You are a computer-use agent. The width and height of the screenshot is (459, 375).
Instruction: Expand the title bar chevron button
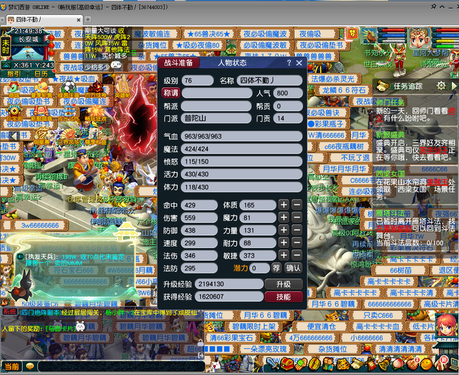pos(442,6)
